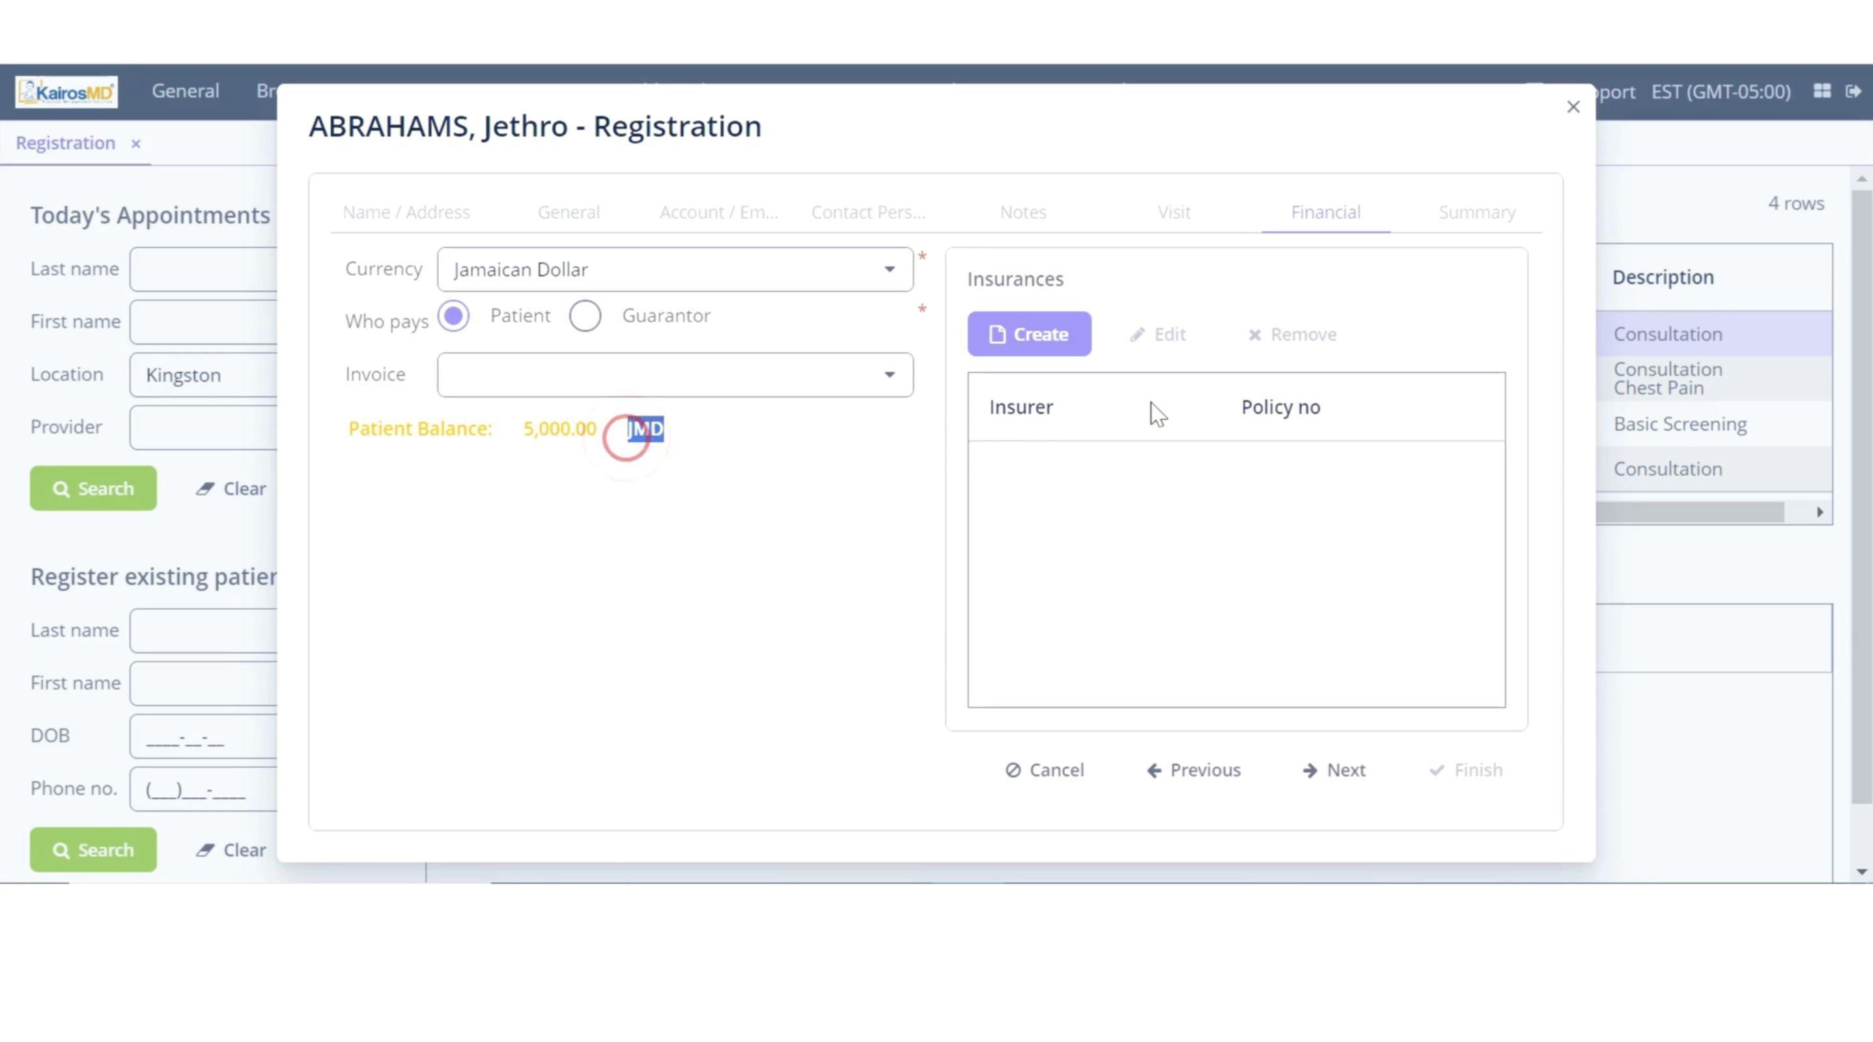Click the KairosMD logo
The width and height of the screenshot is (1873, 1042).
[x=66, y=92]
